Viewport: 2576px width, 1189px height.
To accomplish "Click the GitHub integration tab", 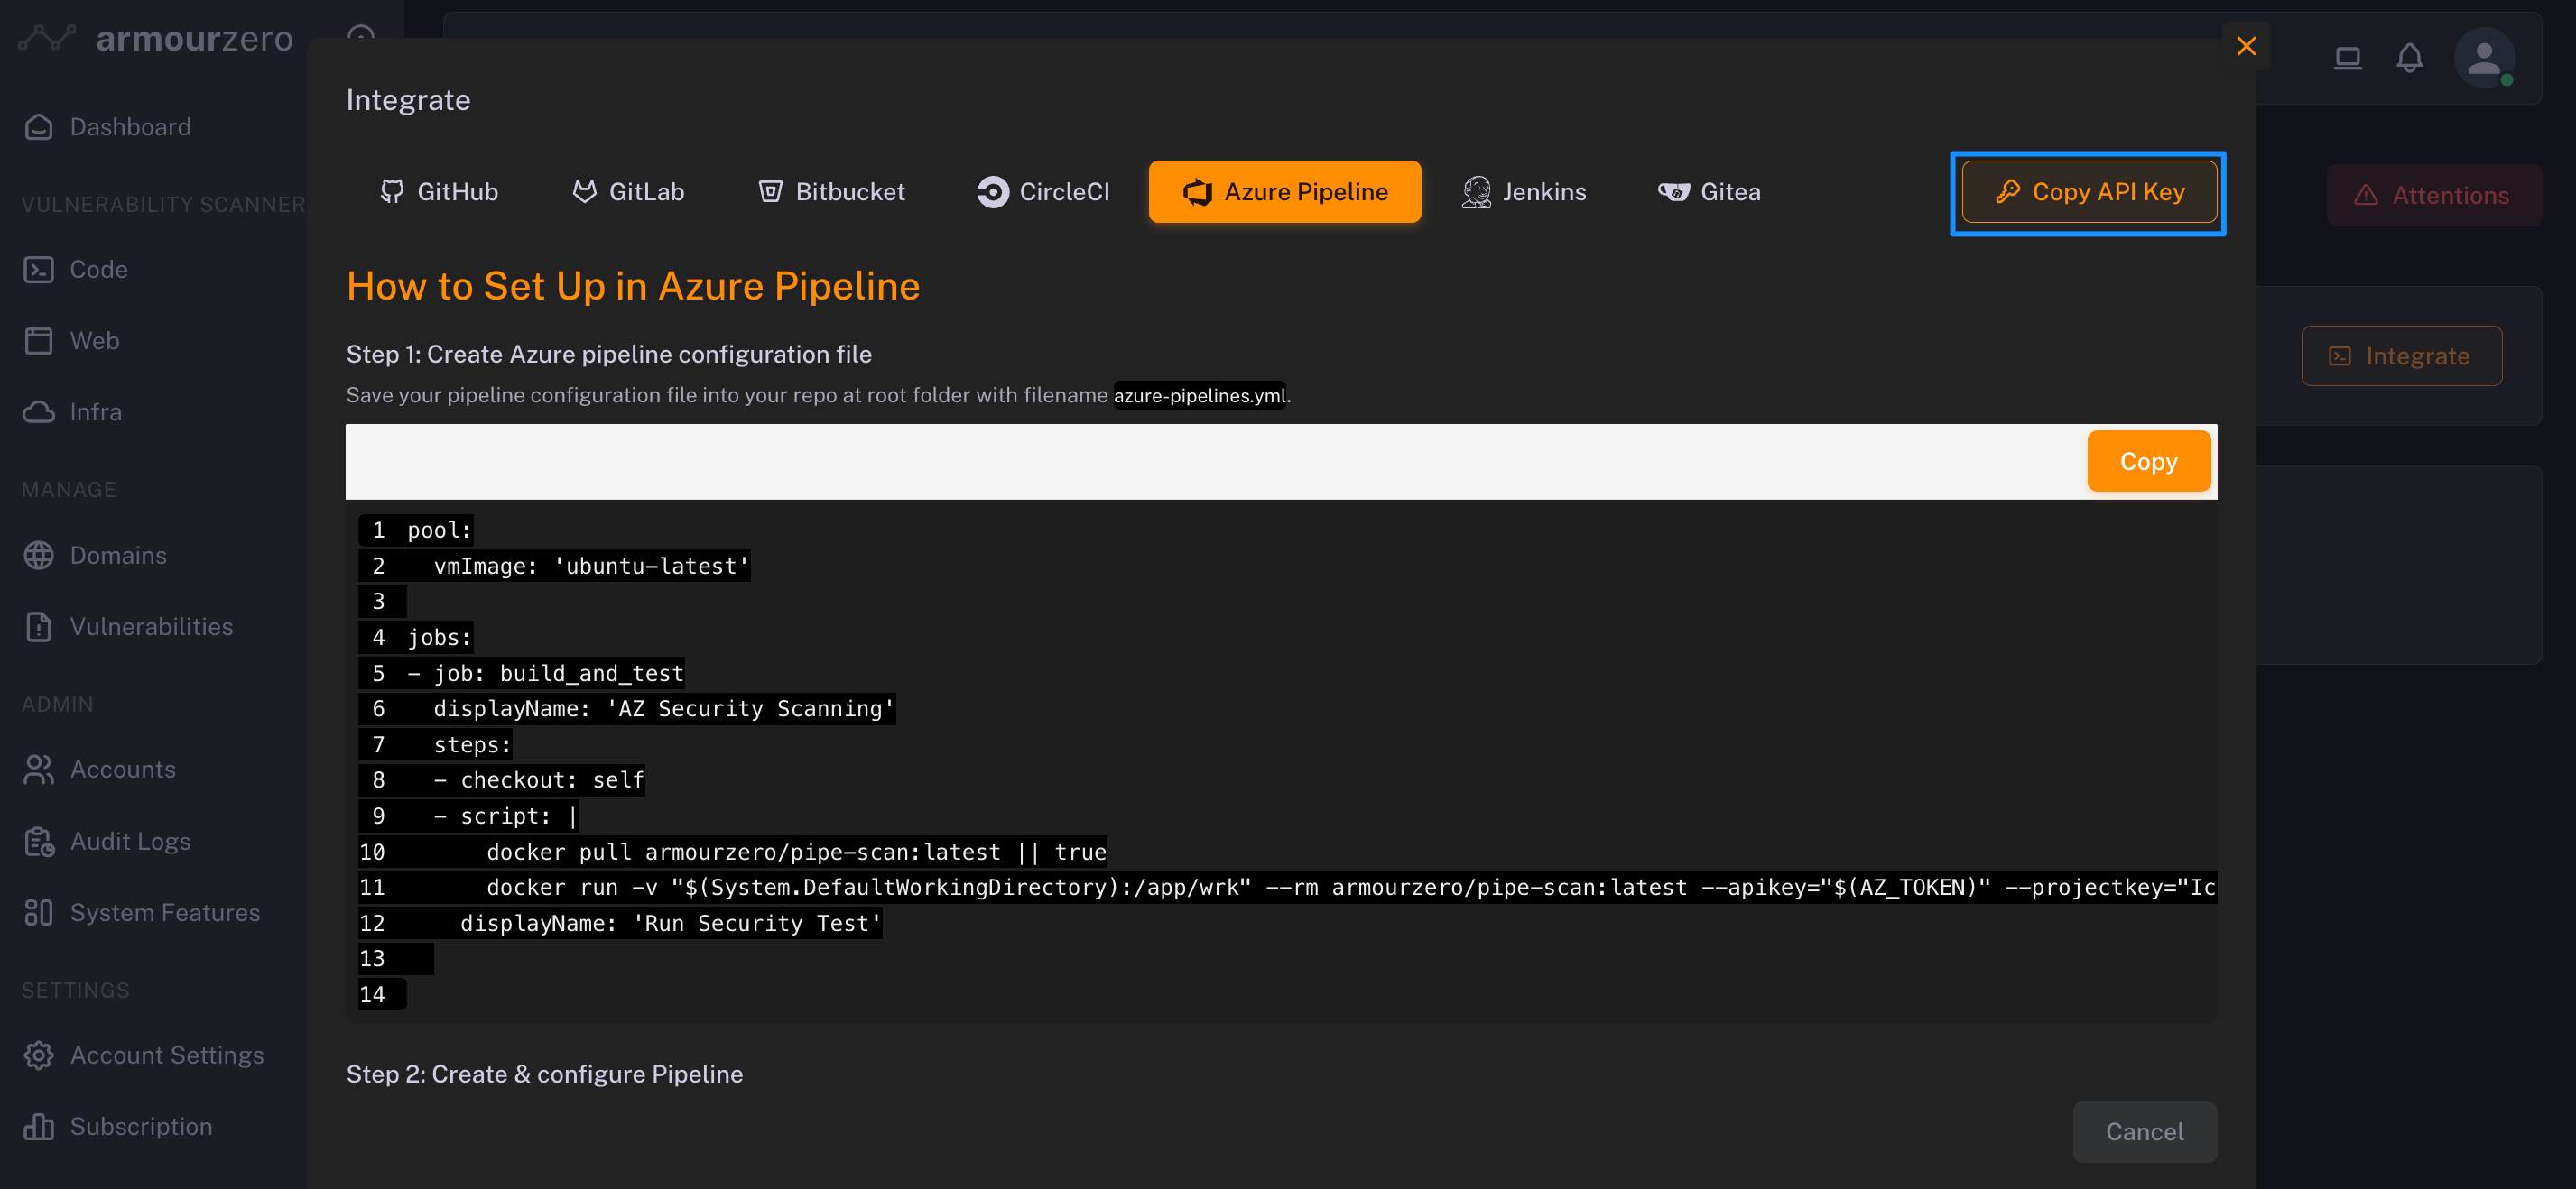I will tap(438, 192).
